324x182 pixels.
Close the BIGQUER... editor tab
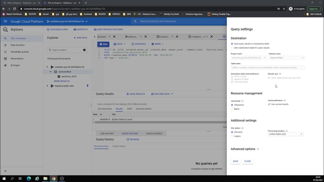click(x=114, y=37)
